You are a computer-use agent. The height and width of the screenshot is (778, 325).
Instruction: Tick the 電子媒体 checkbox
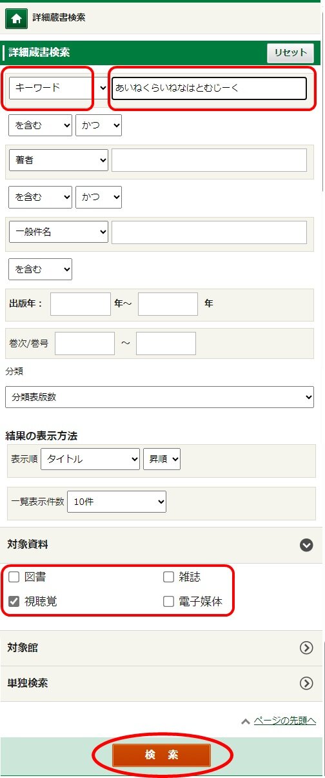(x=168, y=602)
